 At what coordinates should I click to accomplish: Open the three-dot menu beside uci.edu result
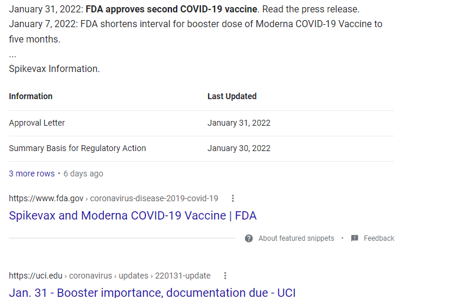pyautogui.click(x=225, y=276)
